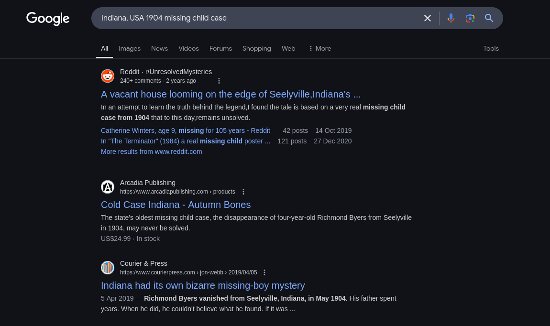Click the magnifying glass search button
Viewport: 550px width, 326px height.
pos(489,18)
